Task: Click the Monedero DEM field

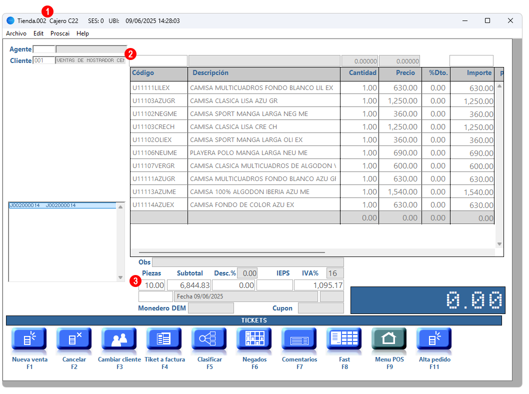Action: pos(211,308)
